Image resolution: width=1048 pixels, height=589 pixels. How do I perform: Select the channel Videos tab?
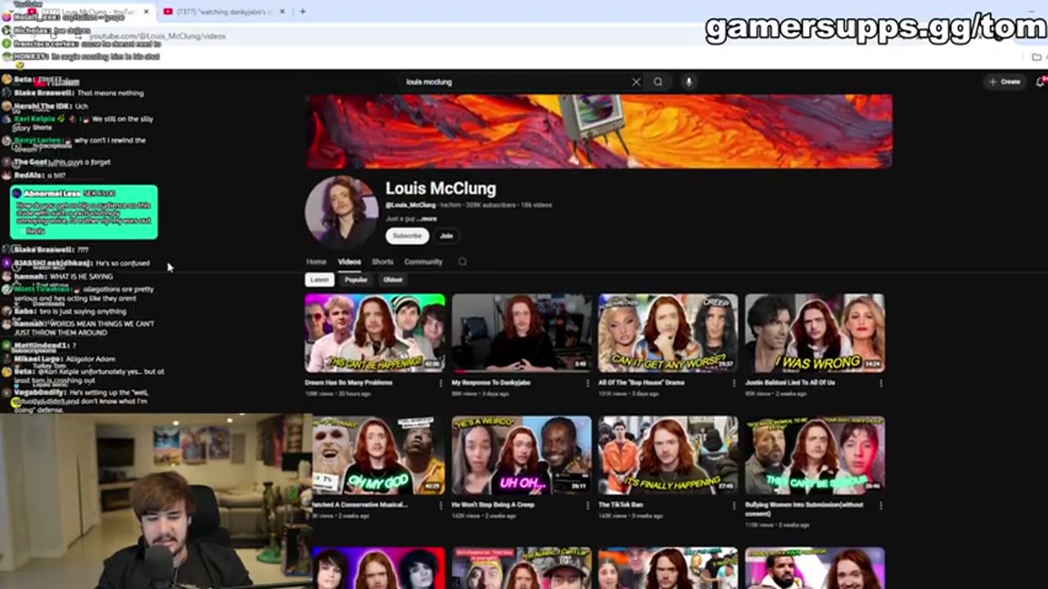tap(350, 262)
